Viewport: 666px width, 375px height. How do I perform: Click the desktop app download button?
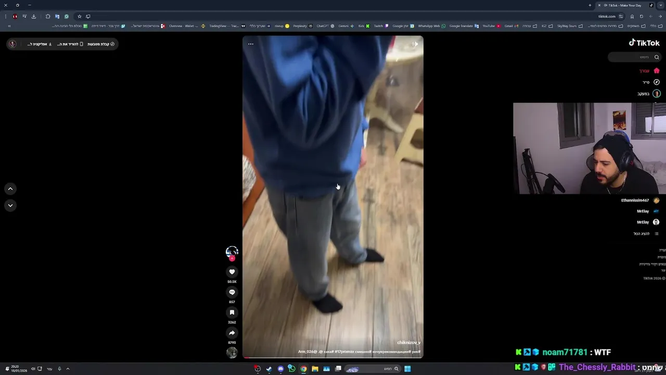point(40,44)
